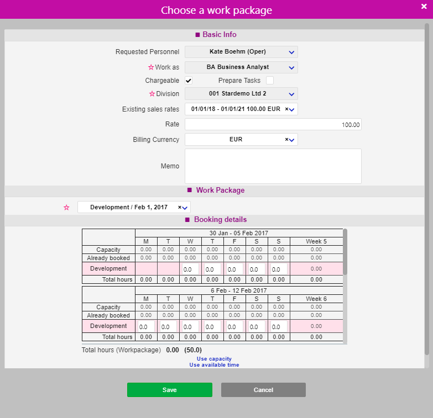Edit Week 5 Sunday Development hours
Viewport: 433px width, 418px height.
pos(279,269)
